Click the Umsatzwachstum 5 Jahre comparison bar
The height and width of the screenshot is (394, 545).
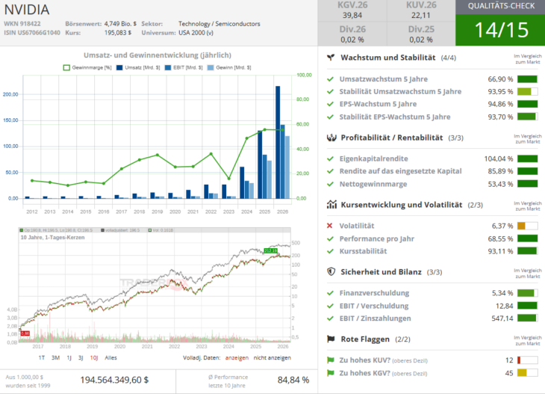click(527, 79)
